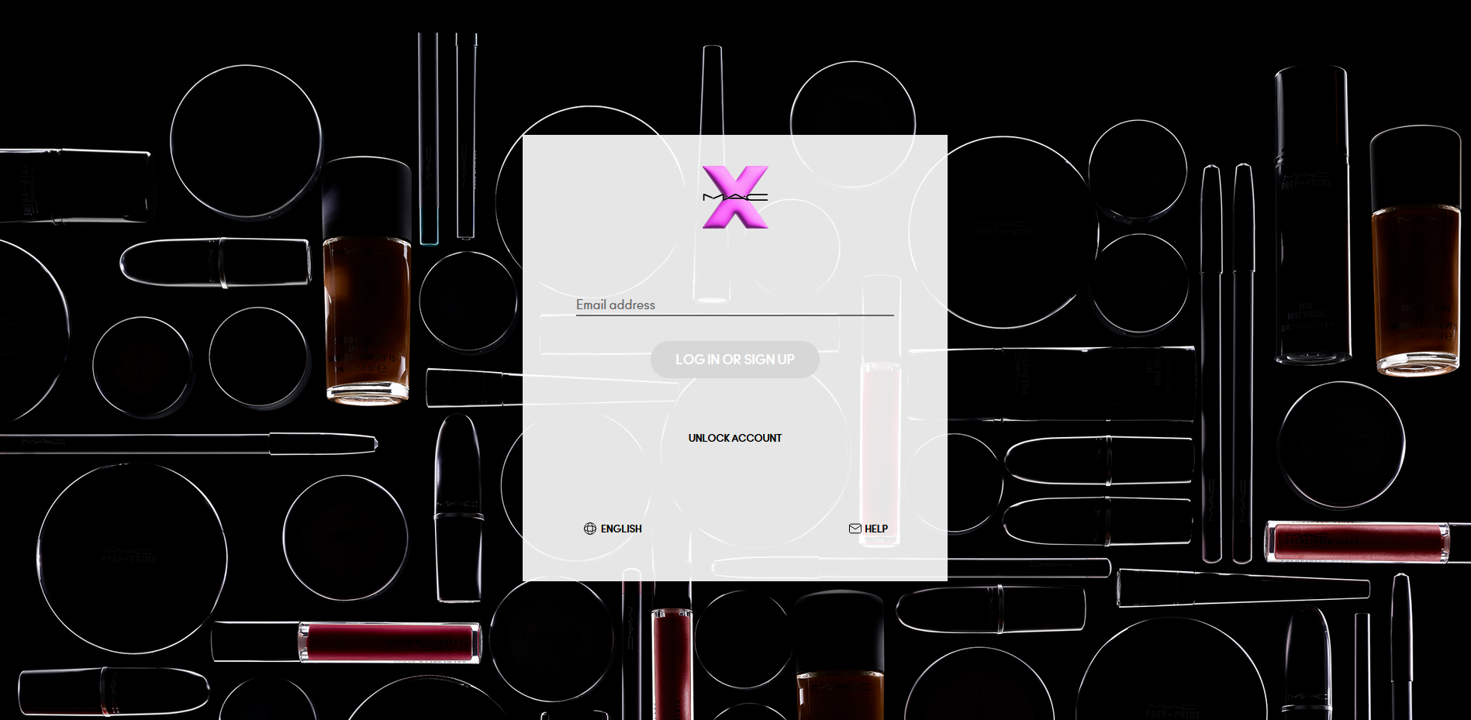Submit the form with LOG IN OR SIGN UP
The image size is (1471, 720).
[x=734, y=359]
